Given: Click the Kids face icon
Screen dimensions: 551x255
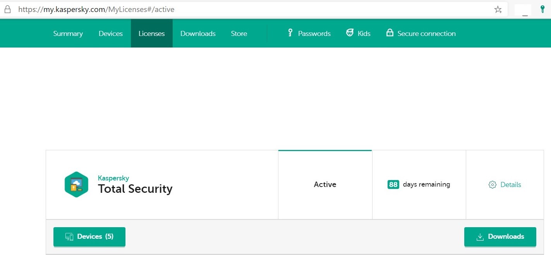Looking at the screenshot, I should 350,33.
